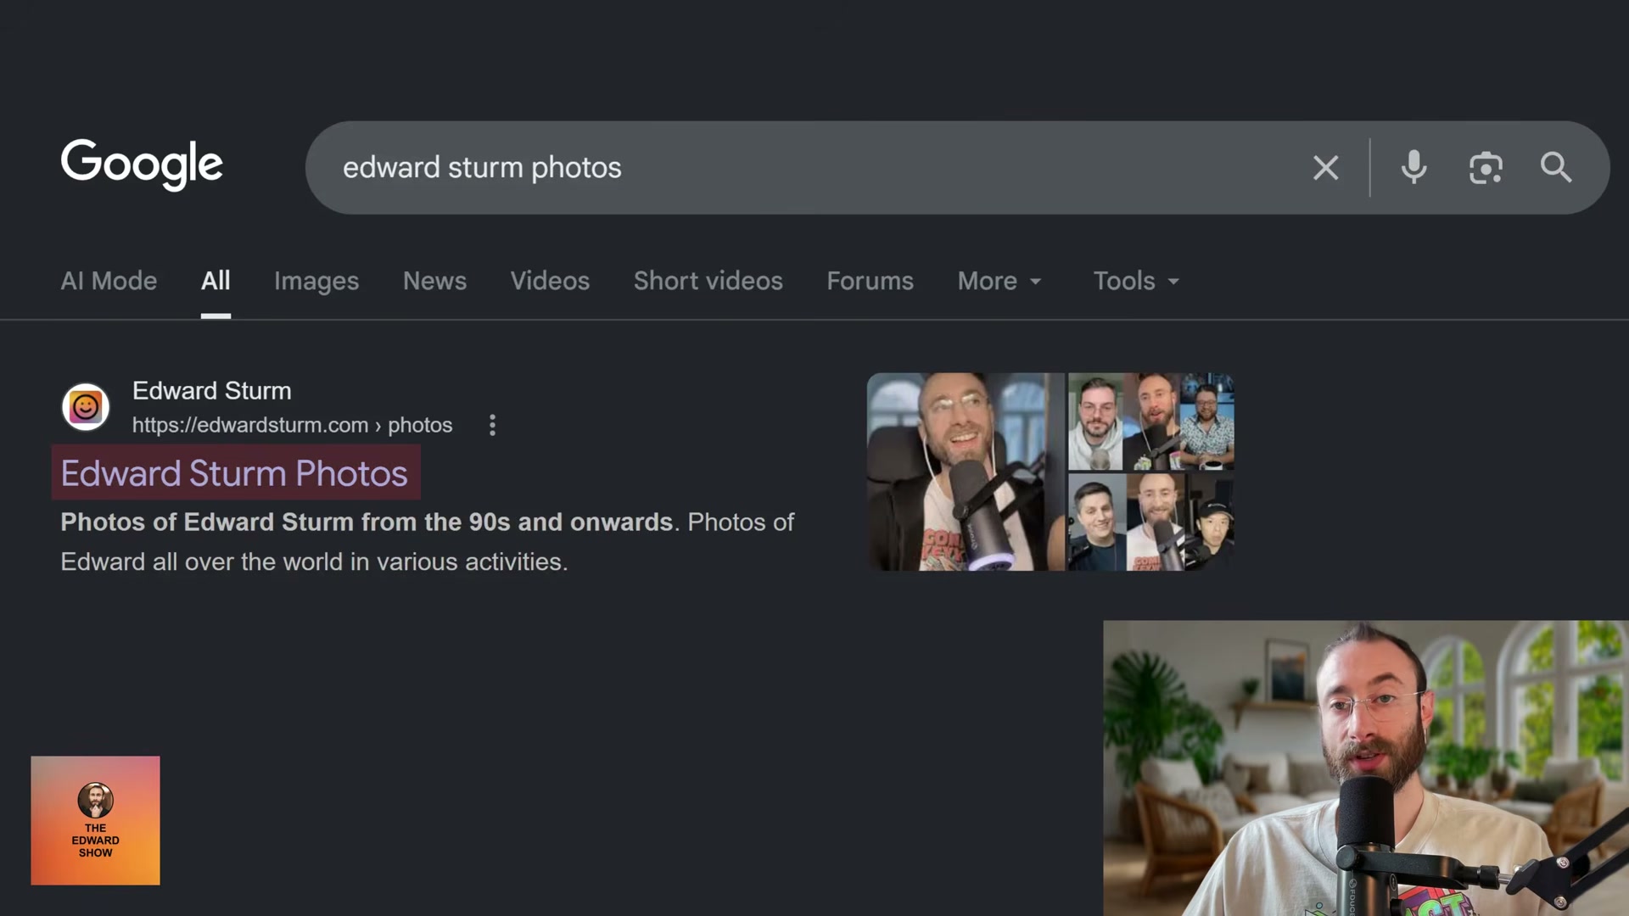This screenshot has height=916, width=1629.
Task: Open the large result thumbnail with headphones
Action: (x=966, y=472)
